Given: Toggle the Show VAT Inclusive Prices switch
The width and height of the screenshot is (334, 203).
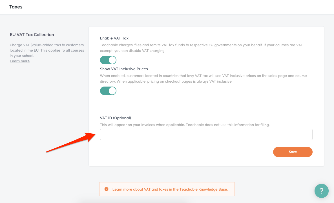Looking at the screenshot, I should [x=108, y=91].
